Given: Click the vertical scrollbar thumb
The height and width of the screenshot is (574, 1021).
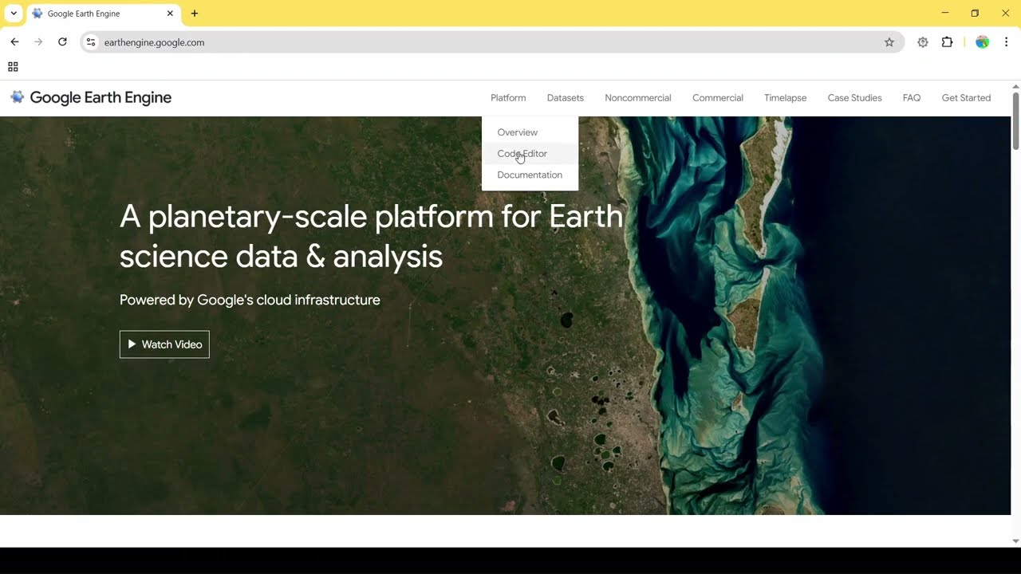Looking at the screenshot, I should click(x=1015, y=120).
